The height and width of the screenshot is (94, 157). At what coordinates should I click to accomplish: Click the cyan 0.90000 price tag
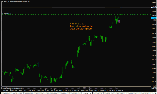(x=154, y=18)
